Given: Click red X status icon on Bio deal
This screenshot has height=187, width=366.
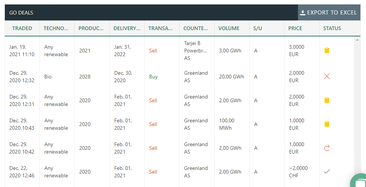Looking at the screenshot, I should (327, 76).
